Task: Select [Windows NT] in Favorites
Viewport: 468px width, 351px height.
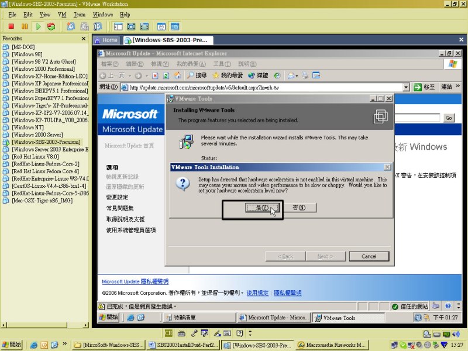Action: pyautogui.click(x=27, y=128)
